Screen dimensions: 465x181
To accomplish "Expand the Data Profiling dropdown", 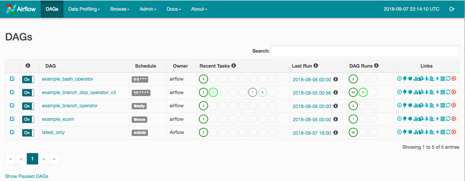I will click(84, 9).
